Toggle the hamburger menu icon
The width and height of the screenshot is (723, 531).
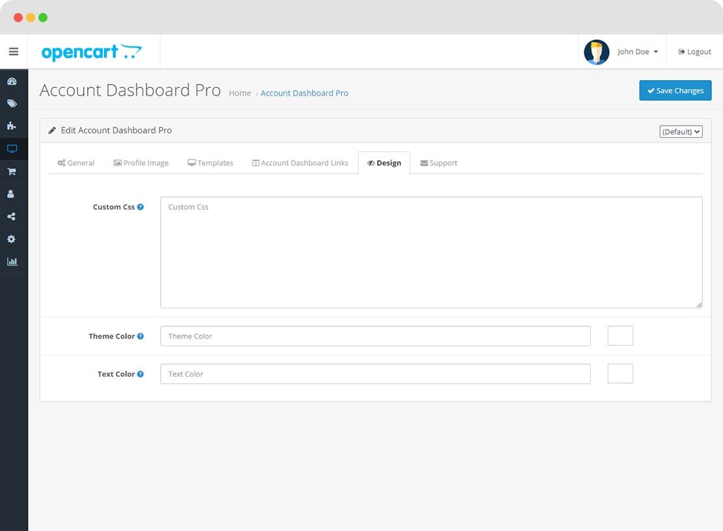(x=14, y=51)
